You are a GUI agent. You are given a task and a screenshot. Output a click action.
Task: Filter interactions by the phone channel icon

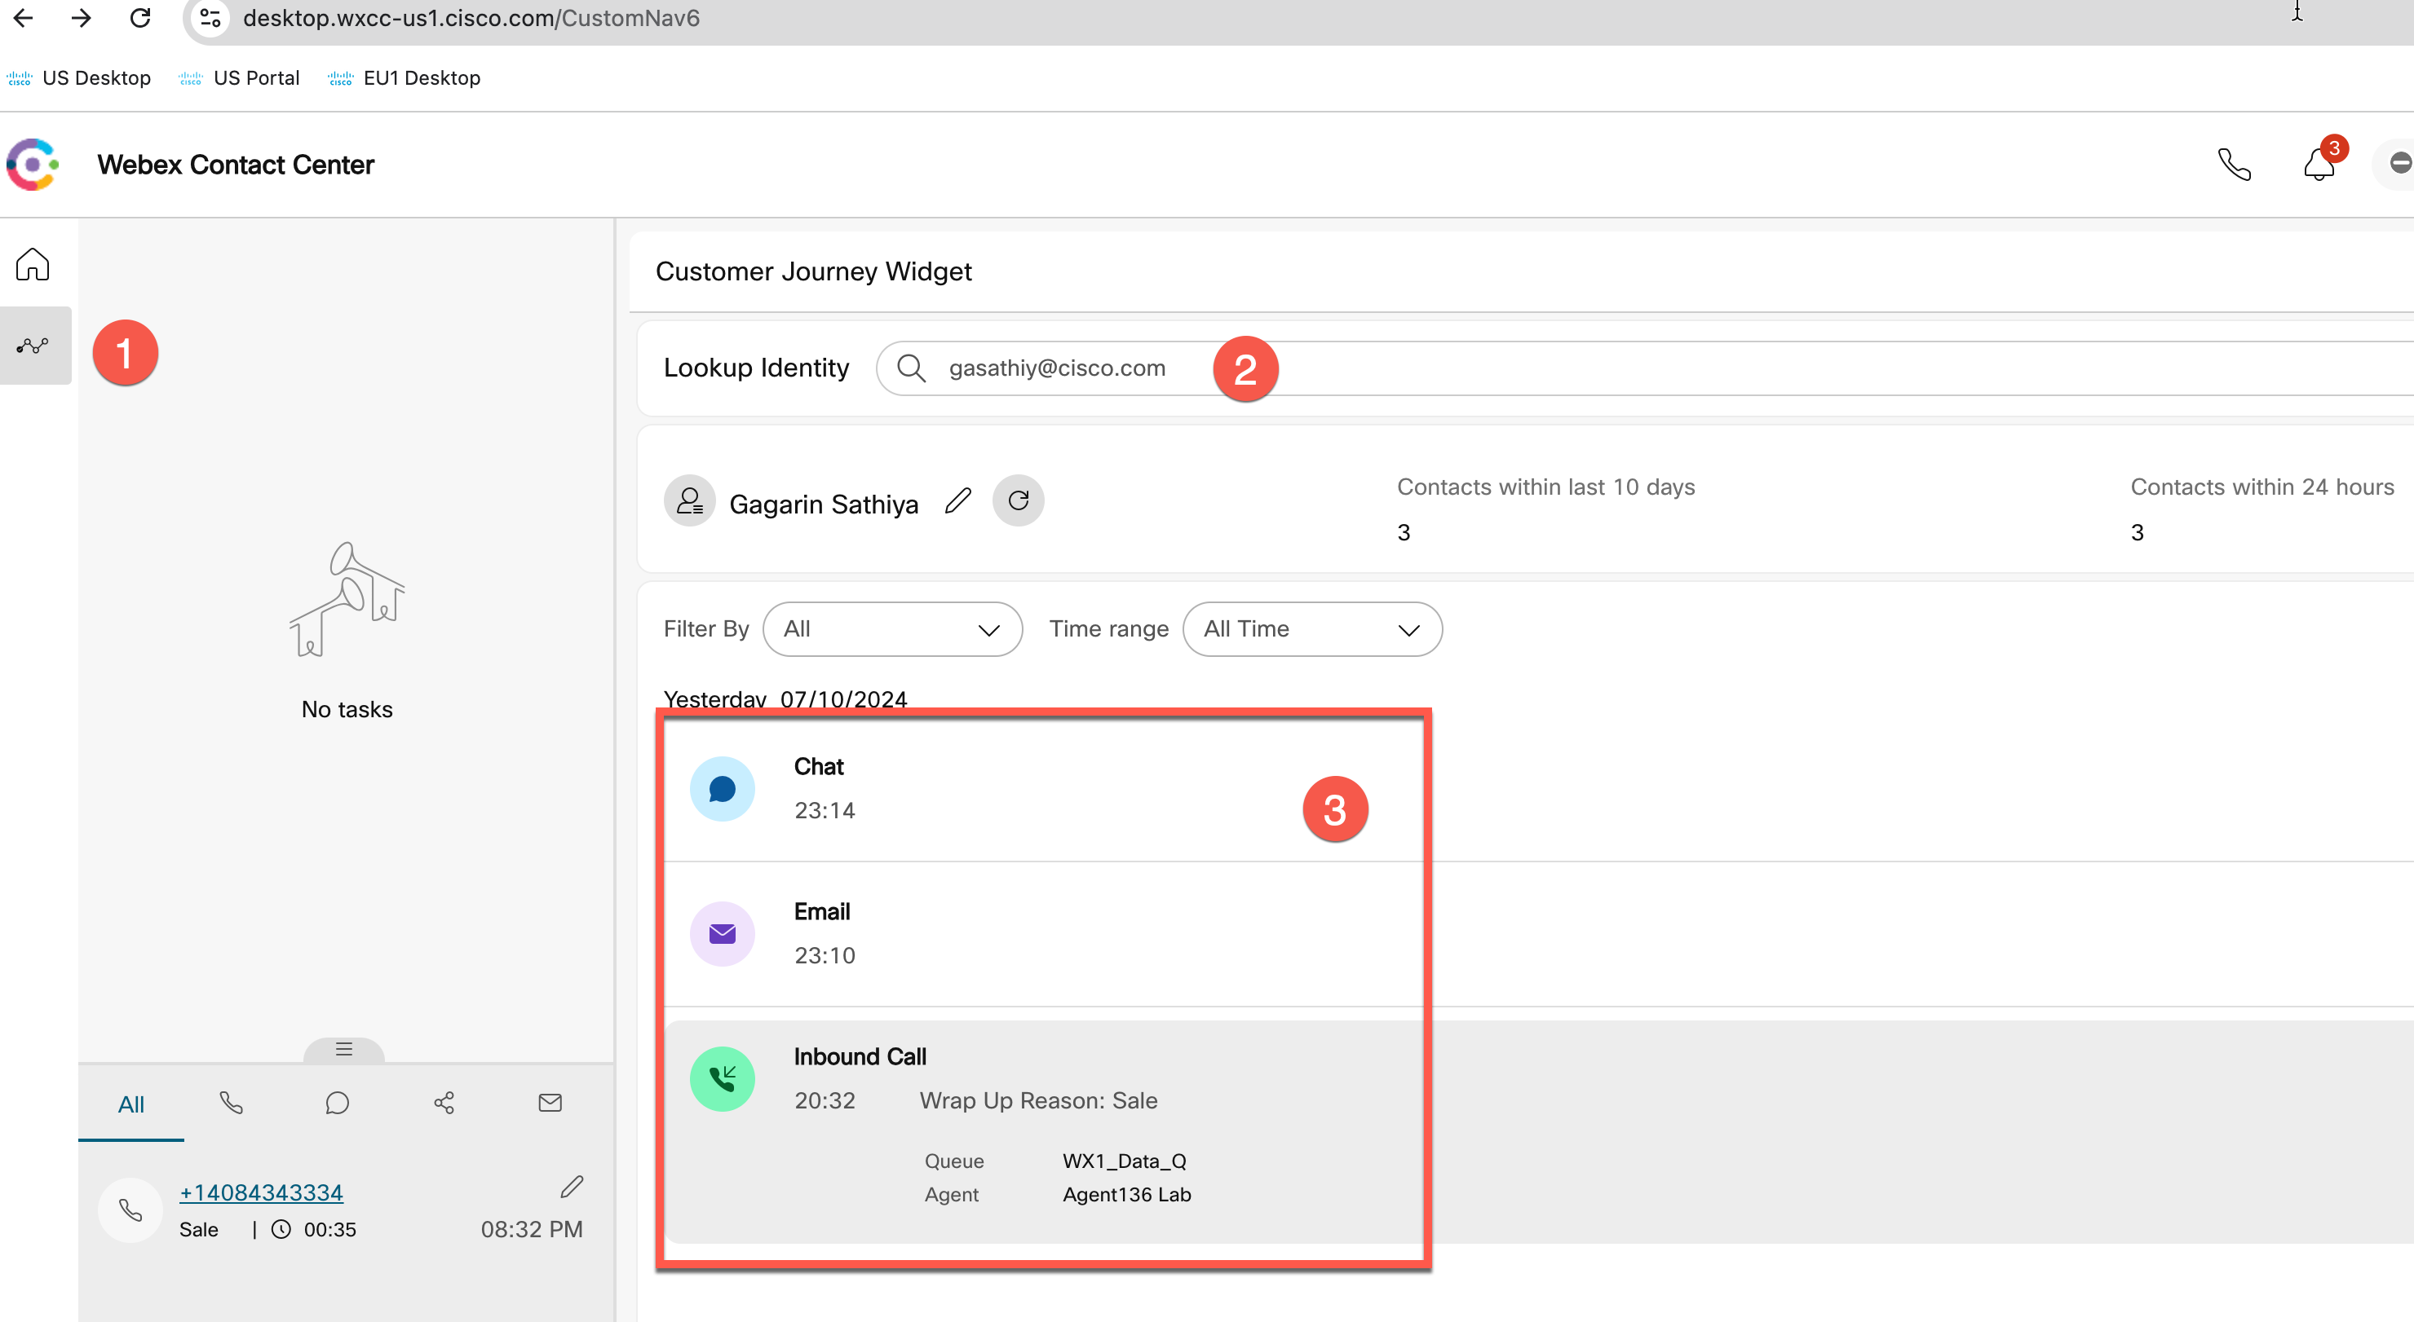point(231,1102)
